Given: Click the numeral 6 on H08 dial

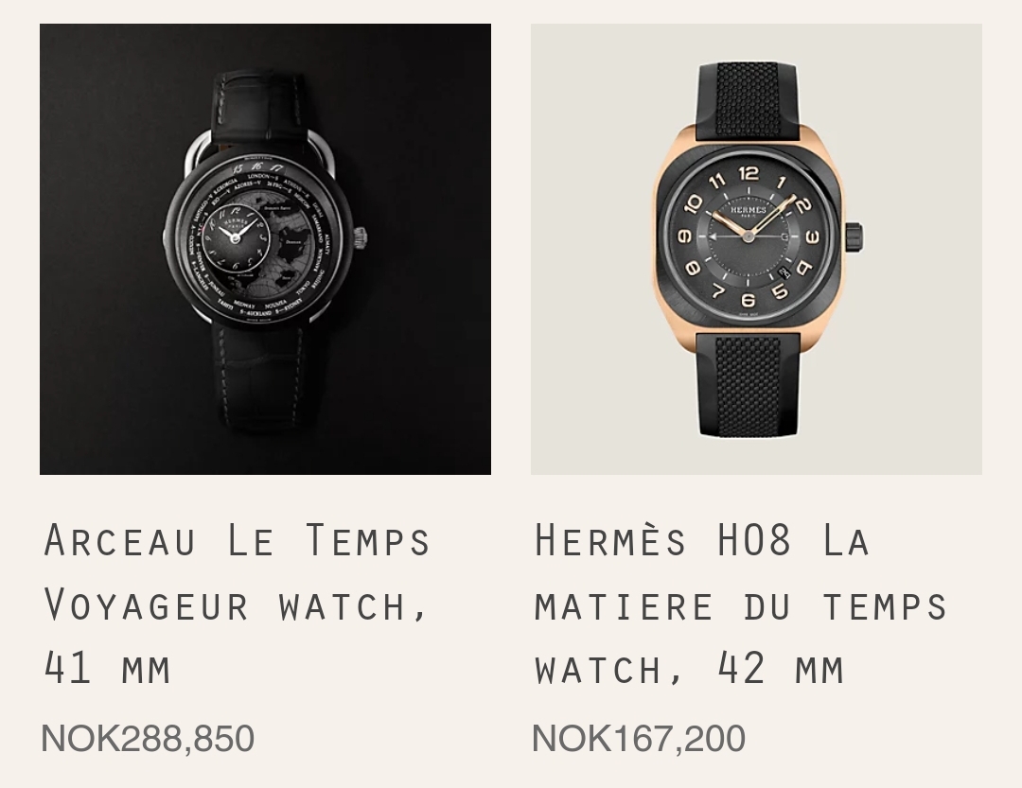Looking at the screenshot, I should [x=749, y=300].
